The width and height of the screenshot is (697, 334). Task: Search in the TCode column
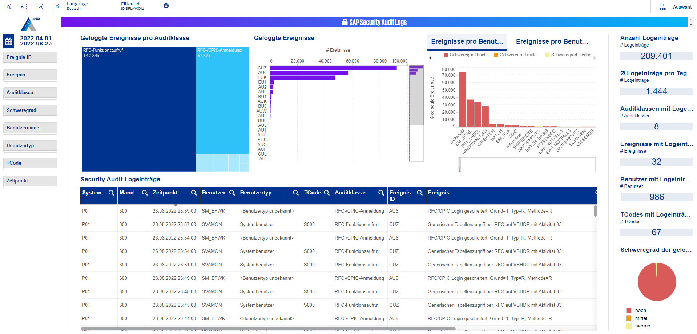[327, 193]
